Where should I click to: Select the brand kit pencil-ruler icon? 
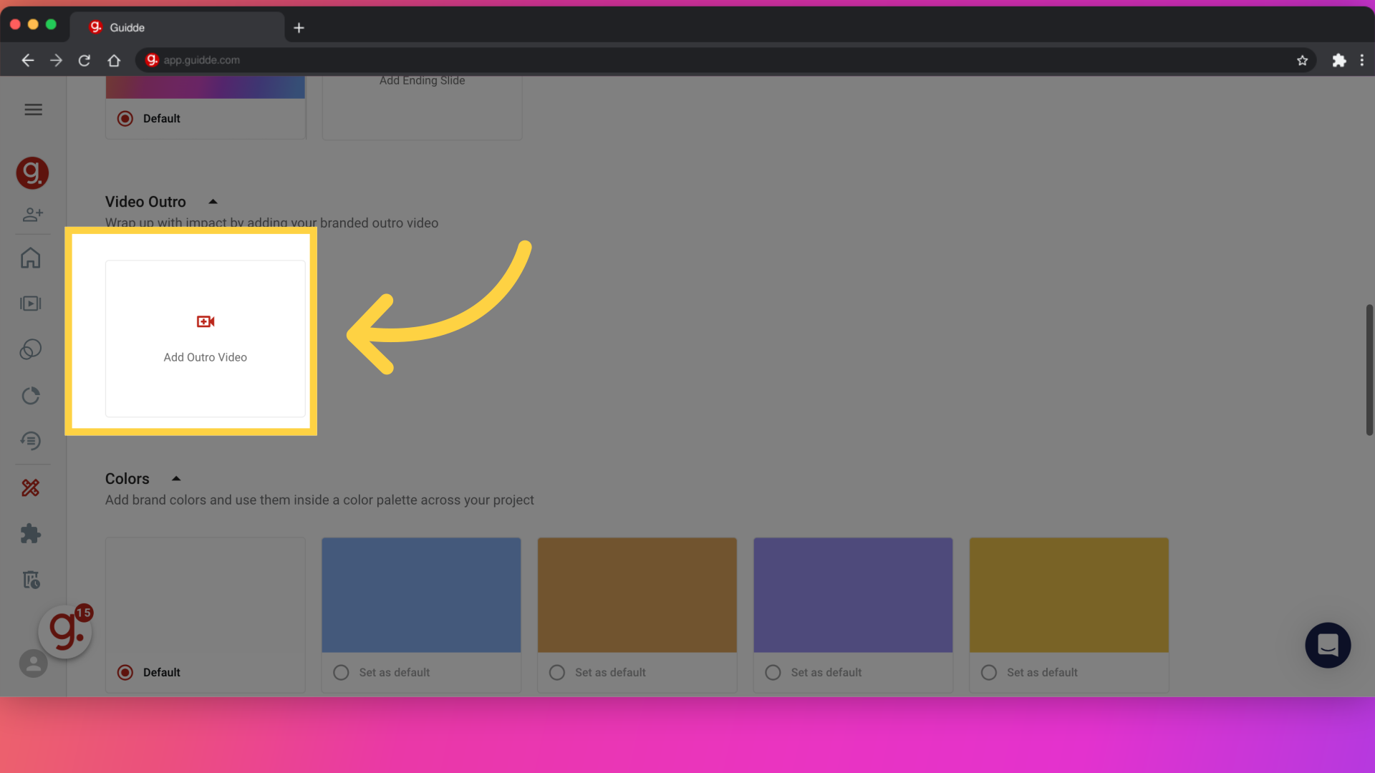pos(31,487)
